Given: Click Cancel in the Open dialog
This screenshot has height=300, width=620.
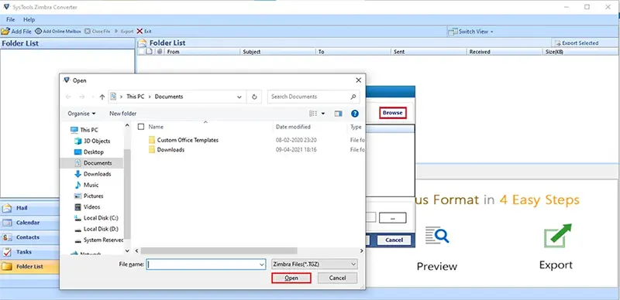Looking at the screenshot, I should 337,278.
